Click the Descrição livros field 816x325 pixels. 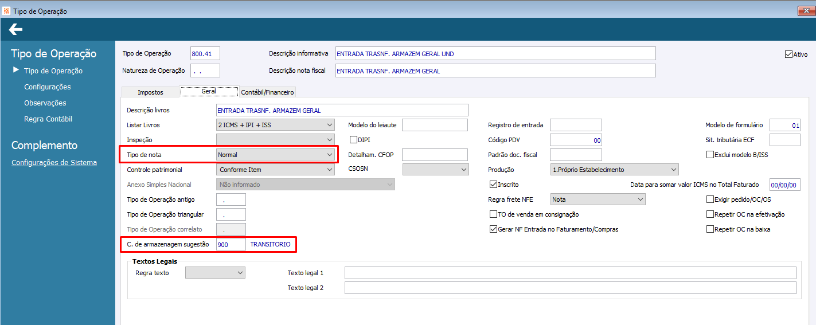[342, 110]
